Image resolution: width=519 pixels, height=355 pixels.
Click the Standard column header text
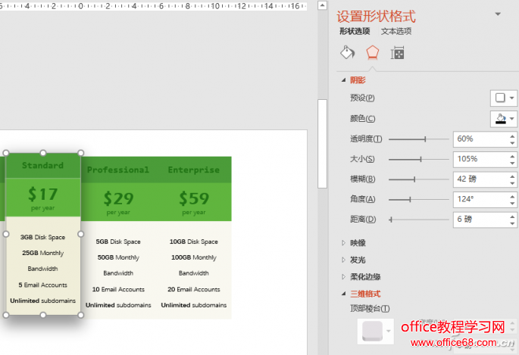coord(42,165)
